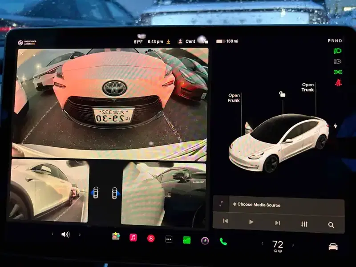This screenshot has width=356, height=267.
Task: Tap the 72 temperature setting
Action: pos(277,245)
